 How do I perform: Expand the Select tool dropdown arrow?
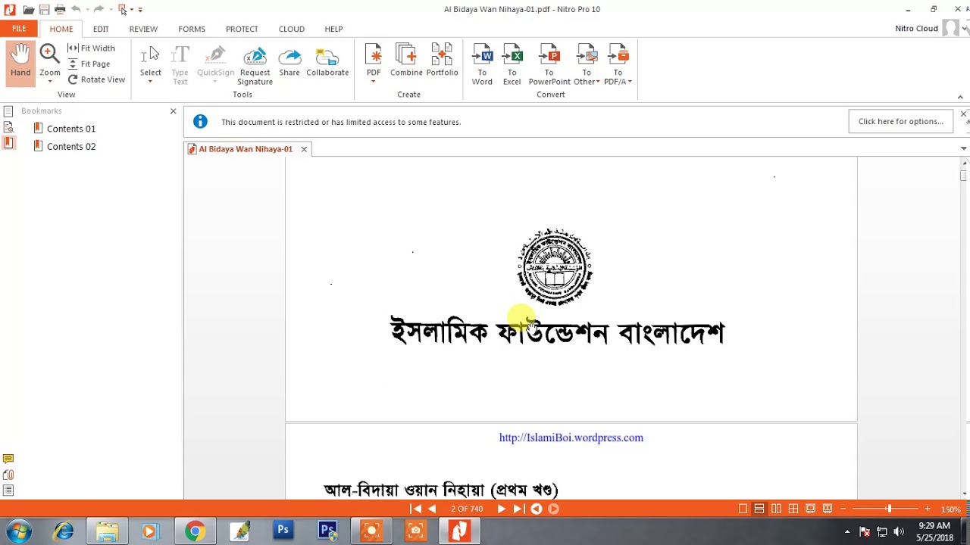coord(150,82)
